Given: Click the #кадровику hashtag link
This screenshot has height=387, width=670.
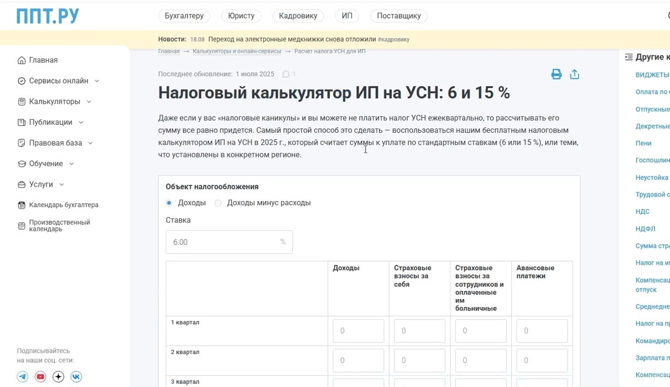Looking at the screenshot, I should pos(393,39).
